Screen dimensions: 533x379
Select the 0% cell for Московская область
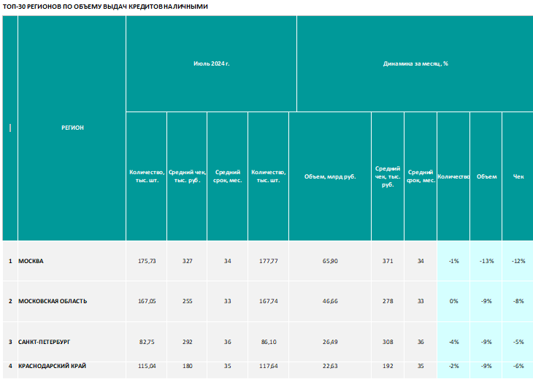coord(453,301)
